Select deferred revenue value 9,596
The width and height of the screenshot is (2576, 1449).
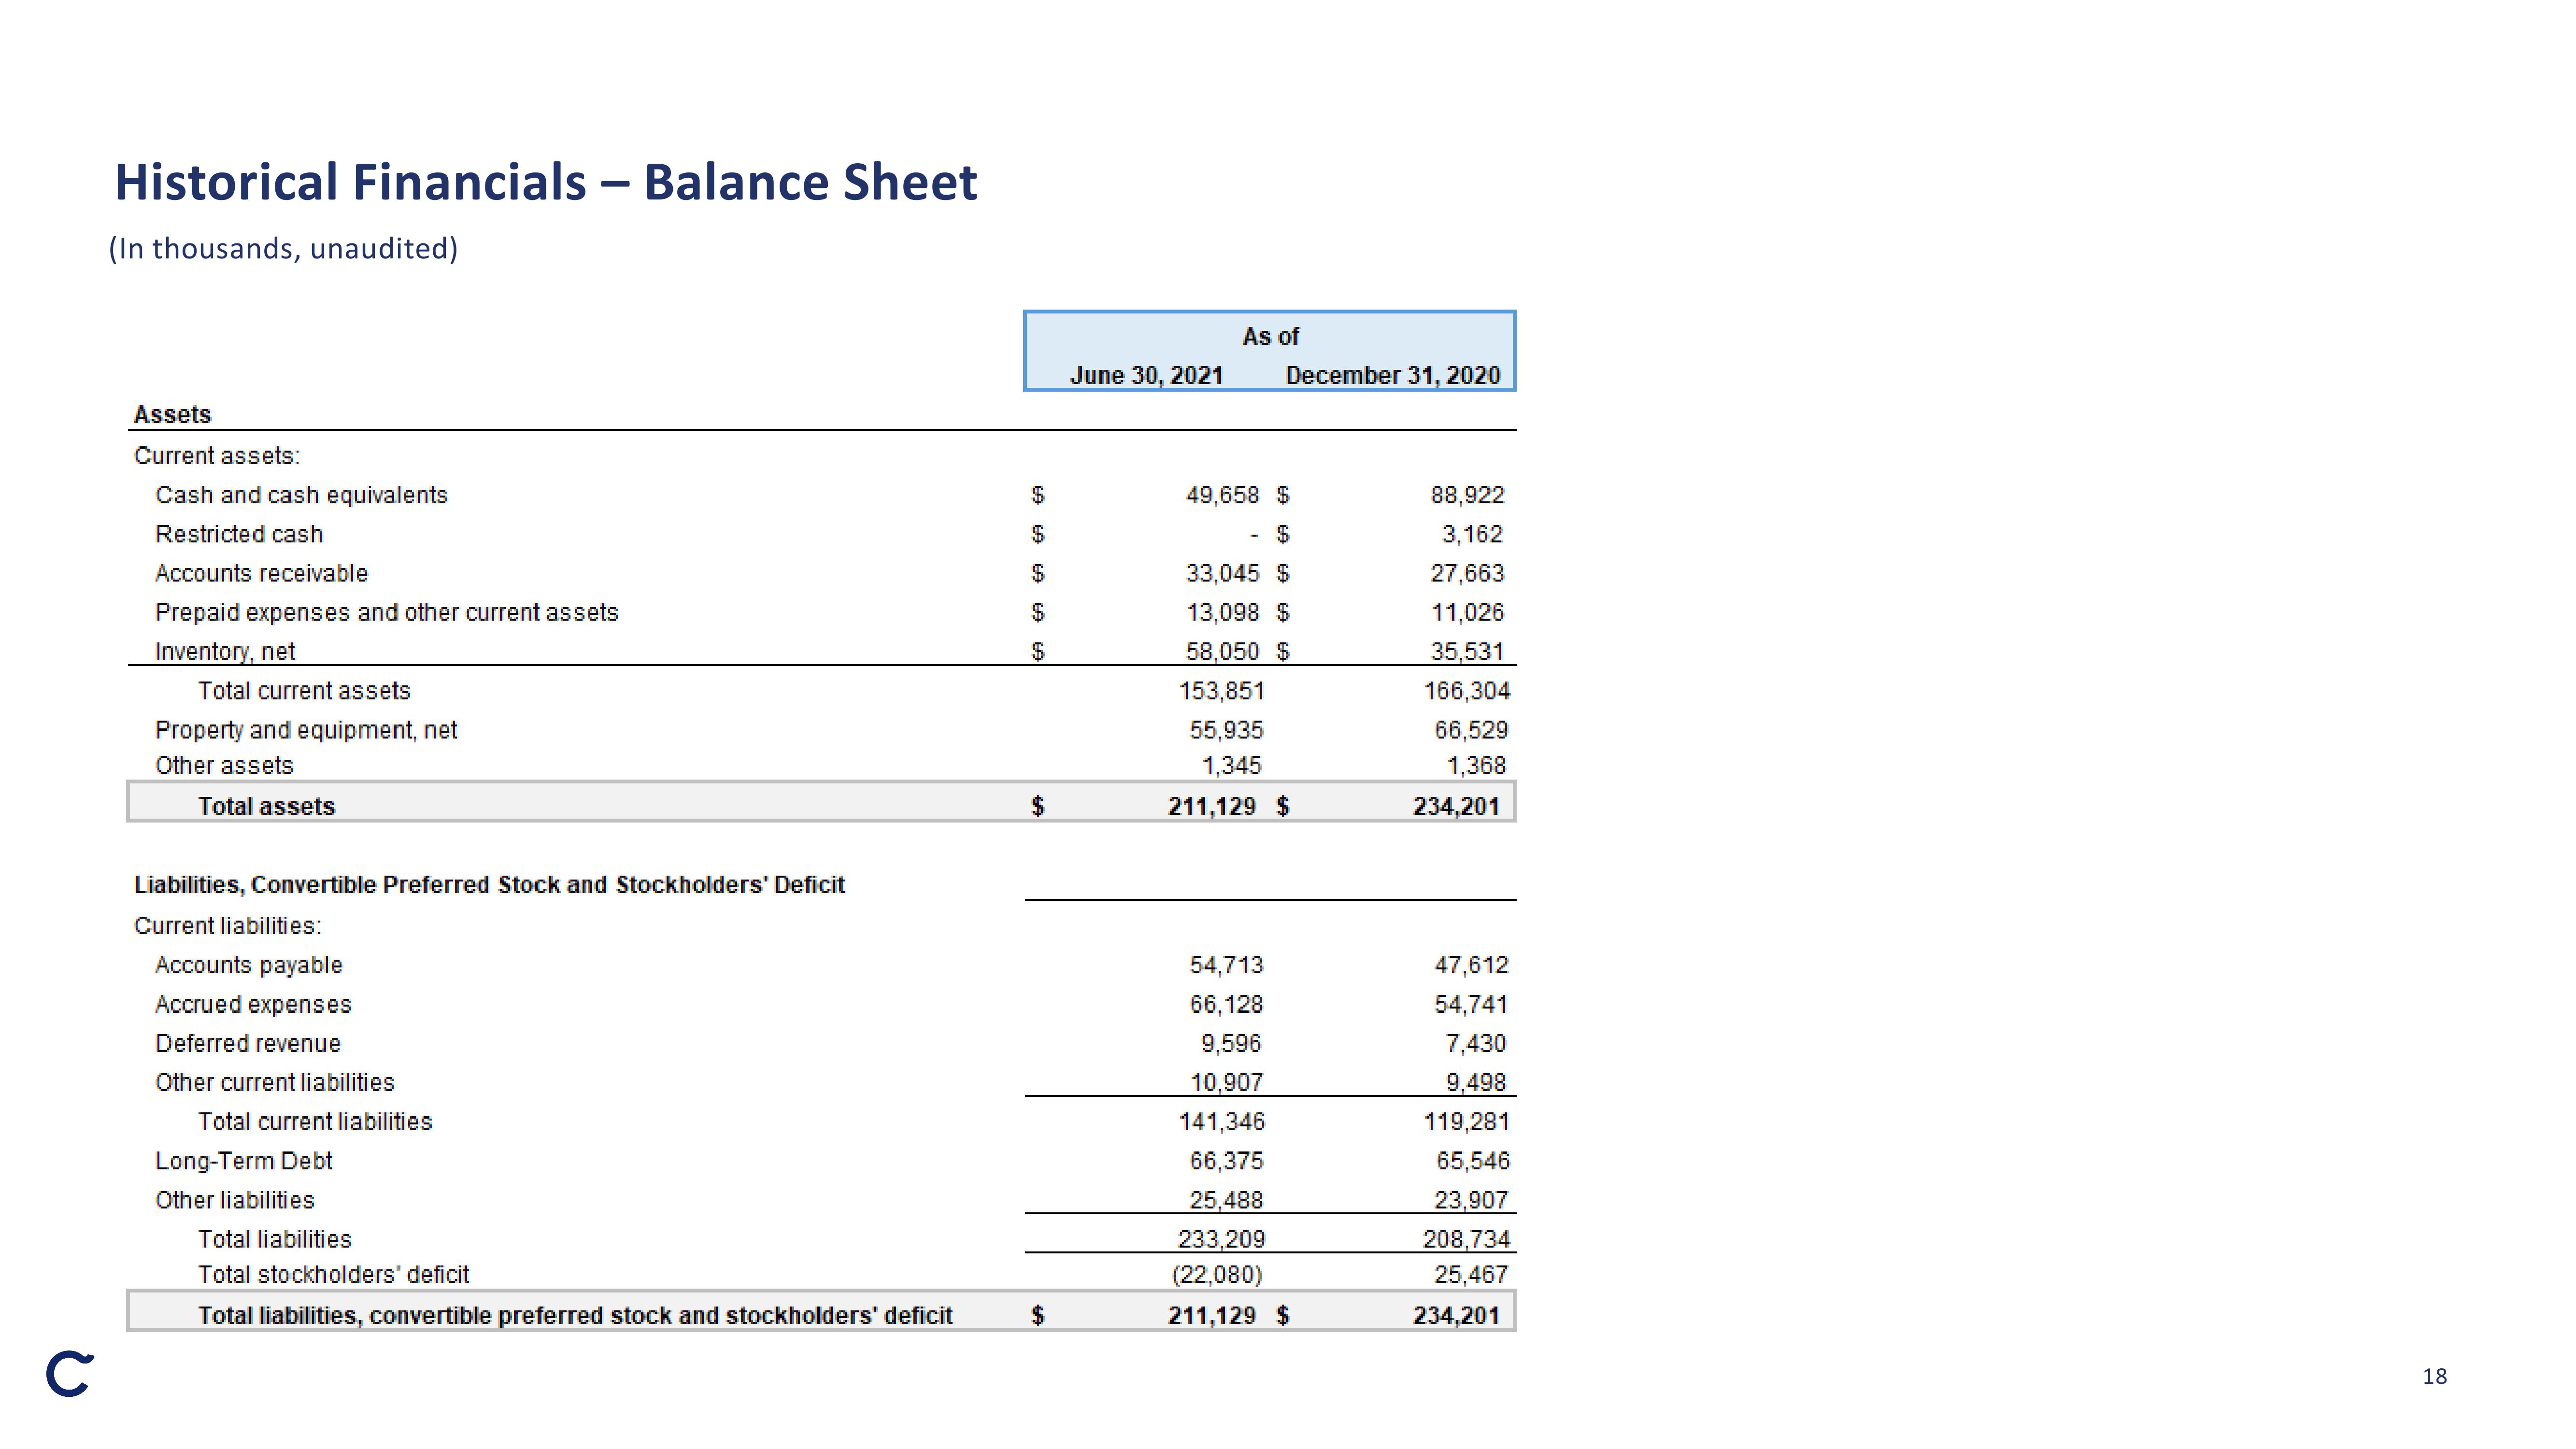tap(1231, 1043)
